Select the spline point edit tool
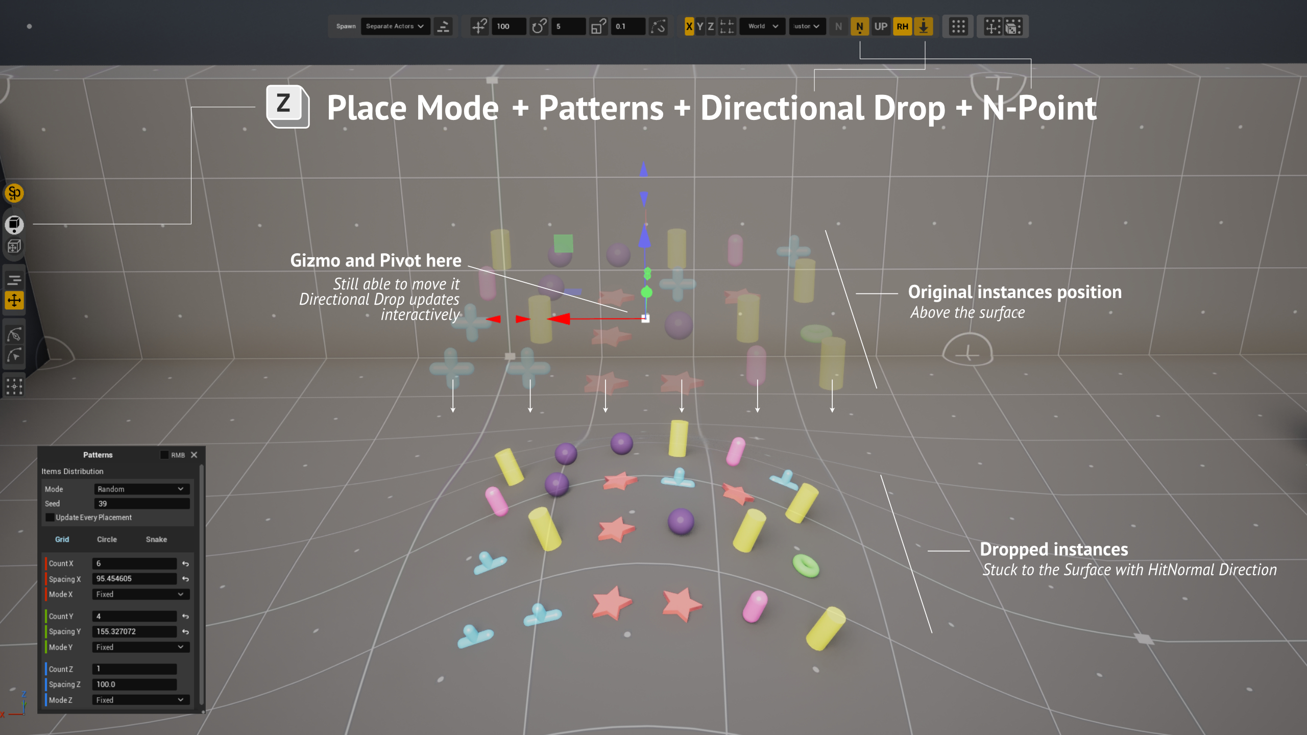 pos(14,356)
